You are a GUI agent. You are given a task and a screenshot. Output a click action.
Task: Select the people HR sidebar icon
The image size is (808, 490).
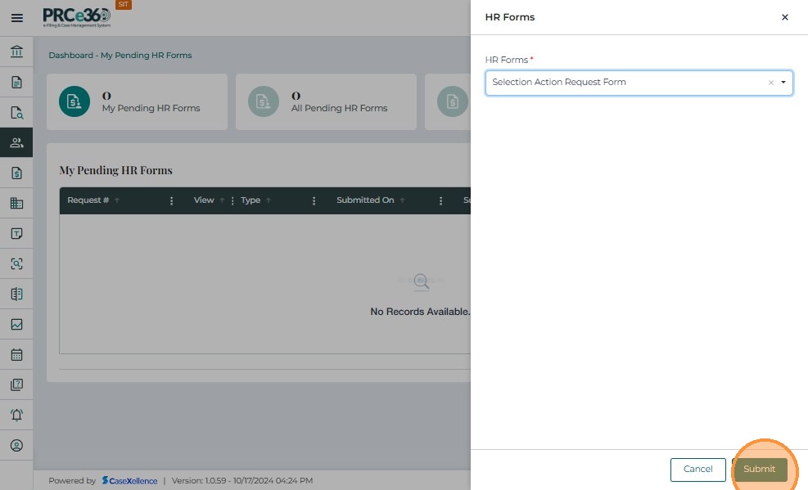[x=16, y=142]
